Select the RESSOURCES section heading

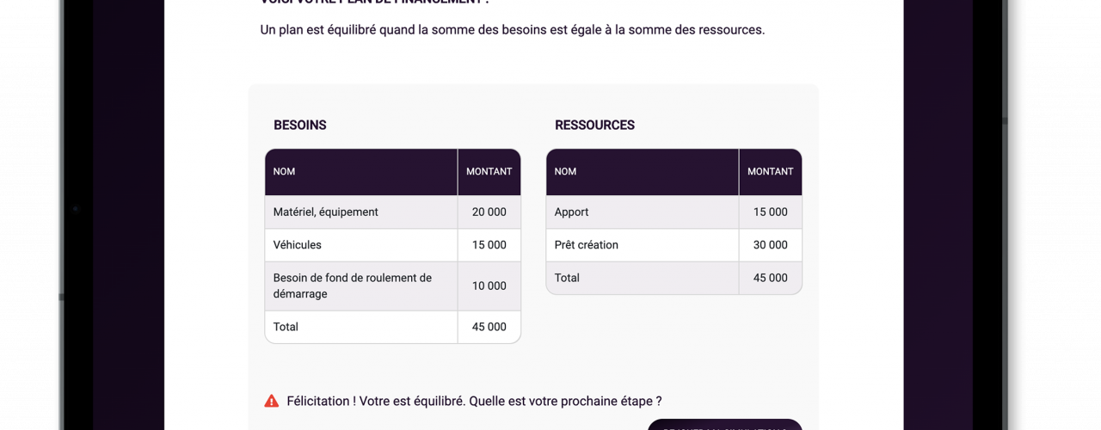click(x=594, y=125)
